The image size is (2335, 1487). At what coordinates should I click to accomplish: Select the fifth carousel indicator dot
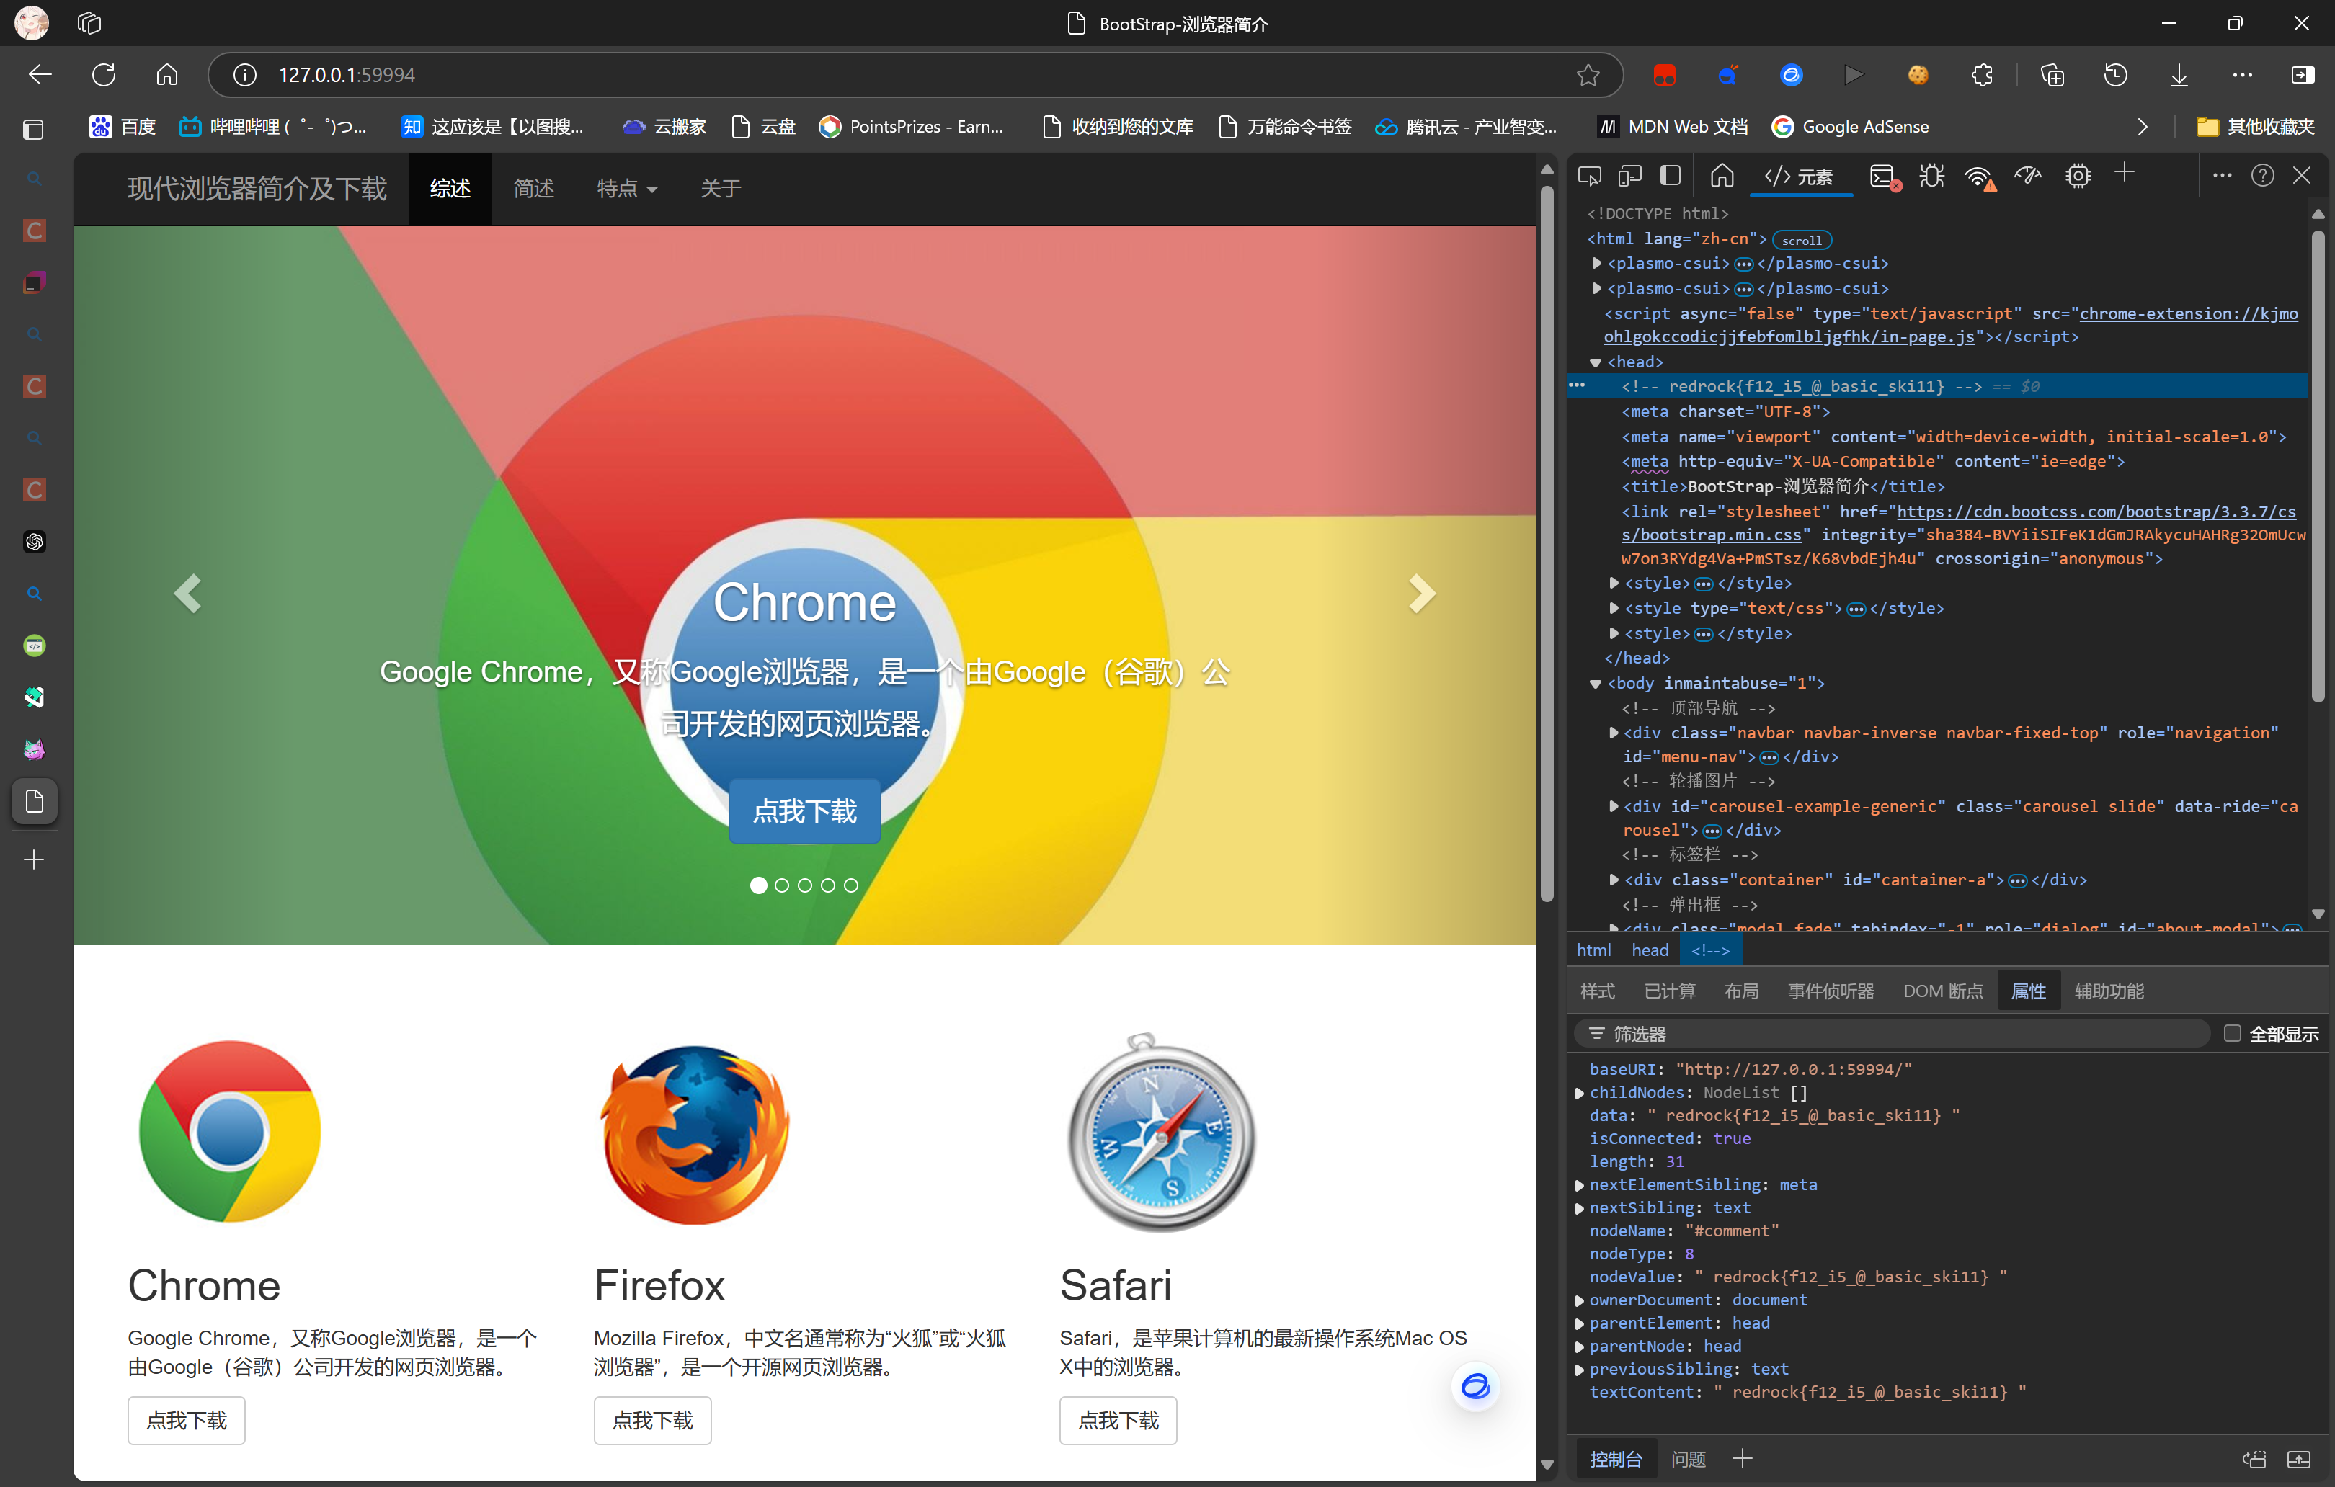pos(851,885)
